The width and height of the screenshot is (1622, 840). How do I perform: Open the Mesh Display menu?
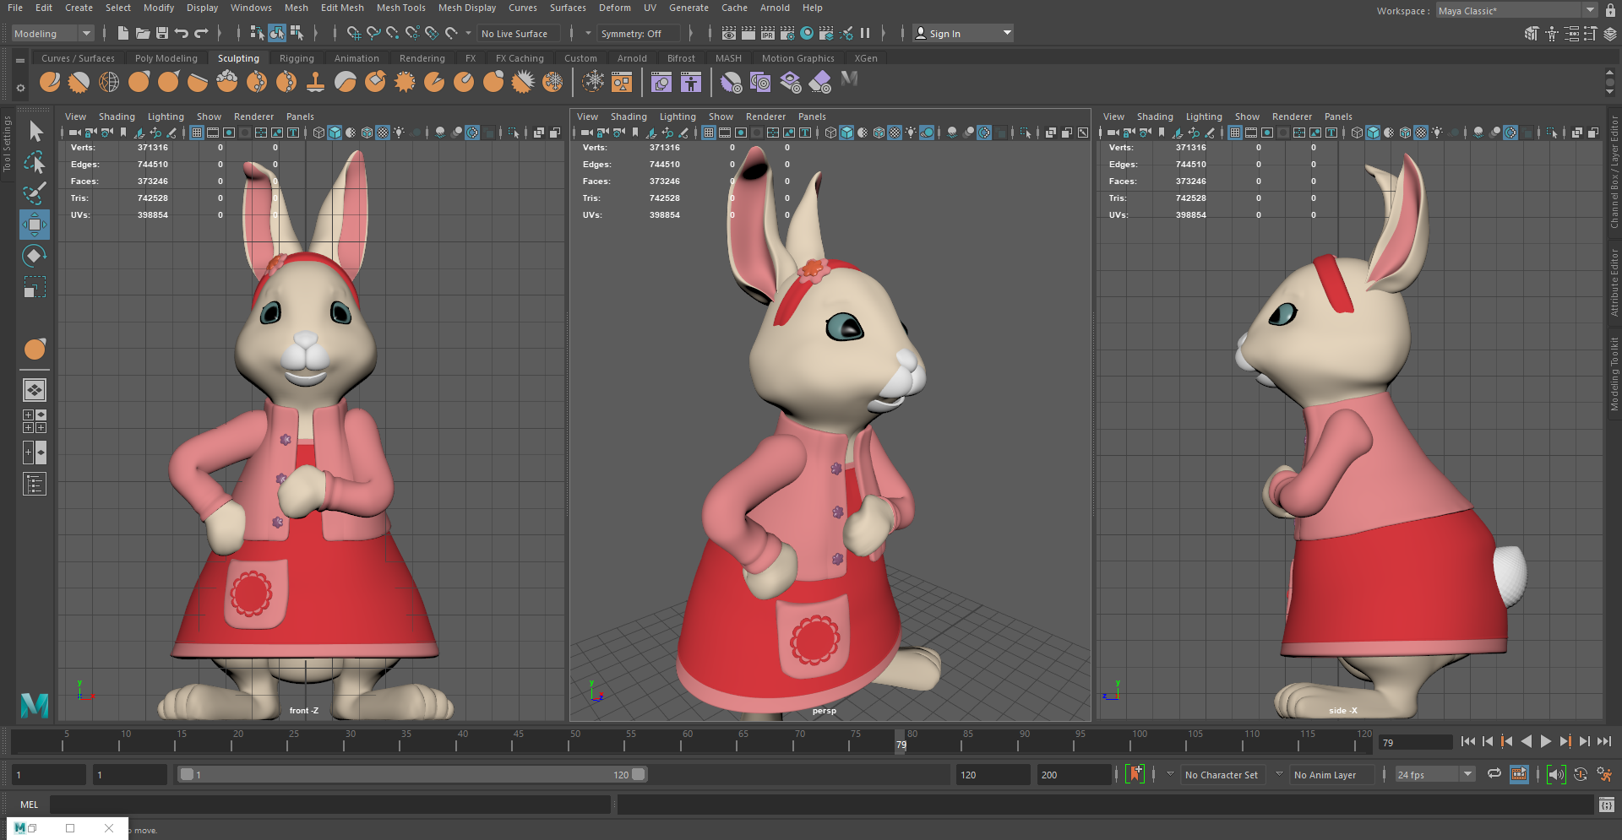467,8
